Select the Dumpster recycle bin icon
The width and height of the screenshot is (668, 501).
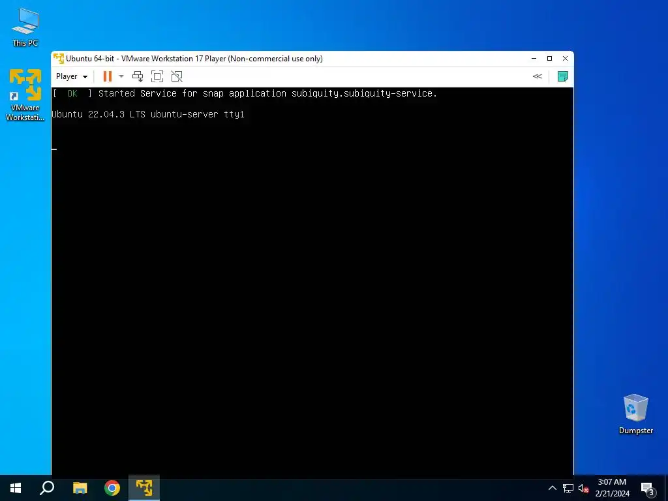pos(635,414)
